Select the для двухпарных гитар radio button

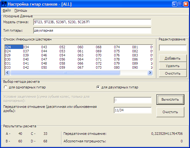click(98, 87)
